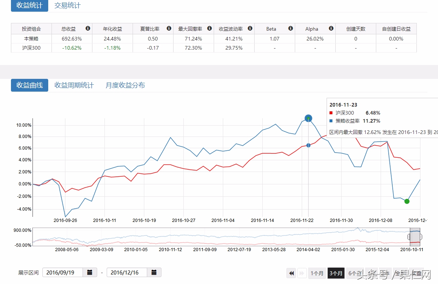Select the 收益曲线 tab
The height and width of the screenshot is (284, 438).
(x=30, y=85)
